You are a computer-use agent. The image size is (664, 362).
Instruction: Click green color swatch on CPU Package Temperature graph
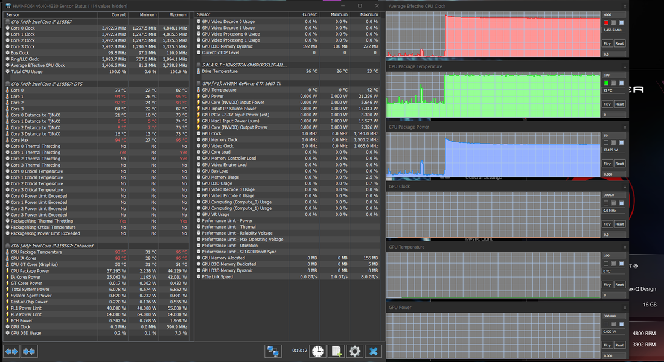[x=606, y=83]
